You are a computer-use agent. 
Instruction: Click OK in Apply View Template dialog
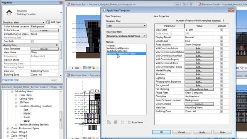161,132
